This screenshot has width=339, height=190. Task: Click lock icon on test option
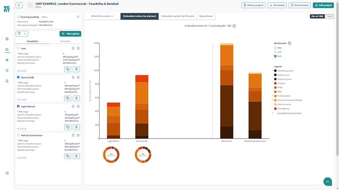pyautogui.click(x=73, y=48)
